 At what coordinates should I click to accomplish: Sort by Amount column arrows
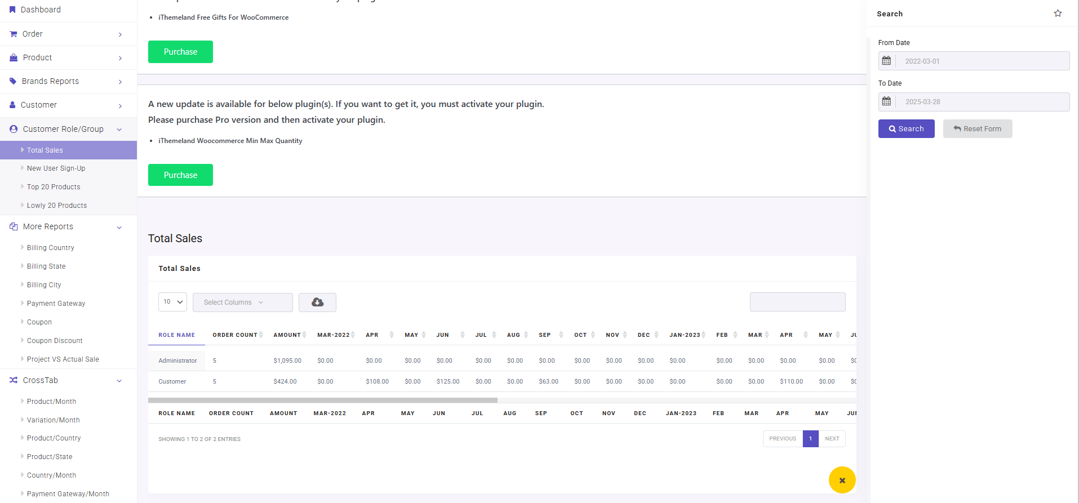pos(304,335)
